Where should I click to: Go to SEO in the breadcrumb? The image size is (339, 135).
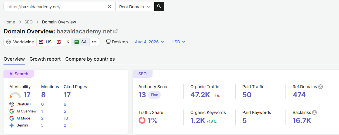pos(29,22)
